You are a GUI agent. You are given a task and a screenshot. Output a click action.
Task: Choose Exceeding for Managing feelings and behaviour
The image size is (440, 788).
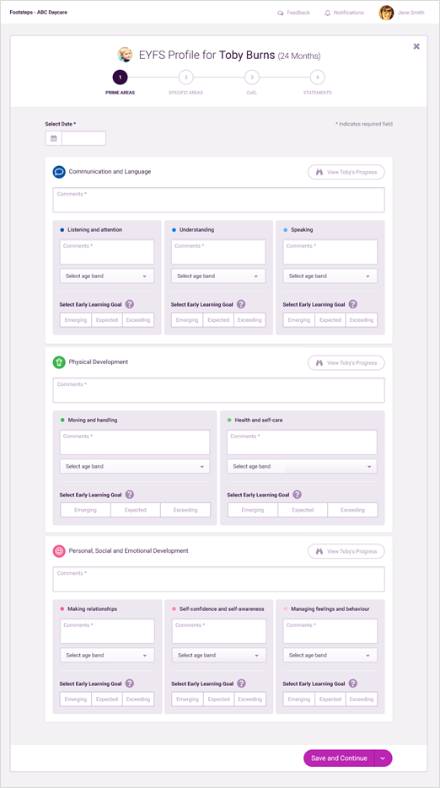pyautogui.click(x=362, y=699)
